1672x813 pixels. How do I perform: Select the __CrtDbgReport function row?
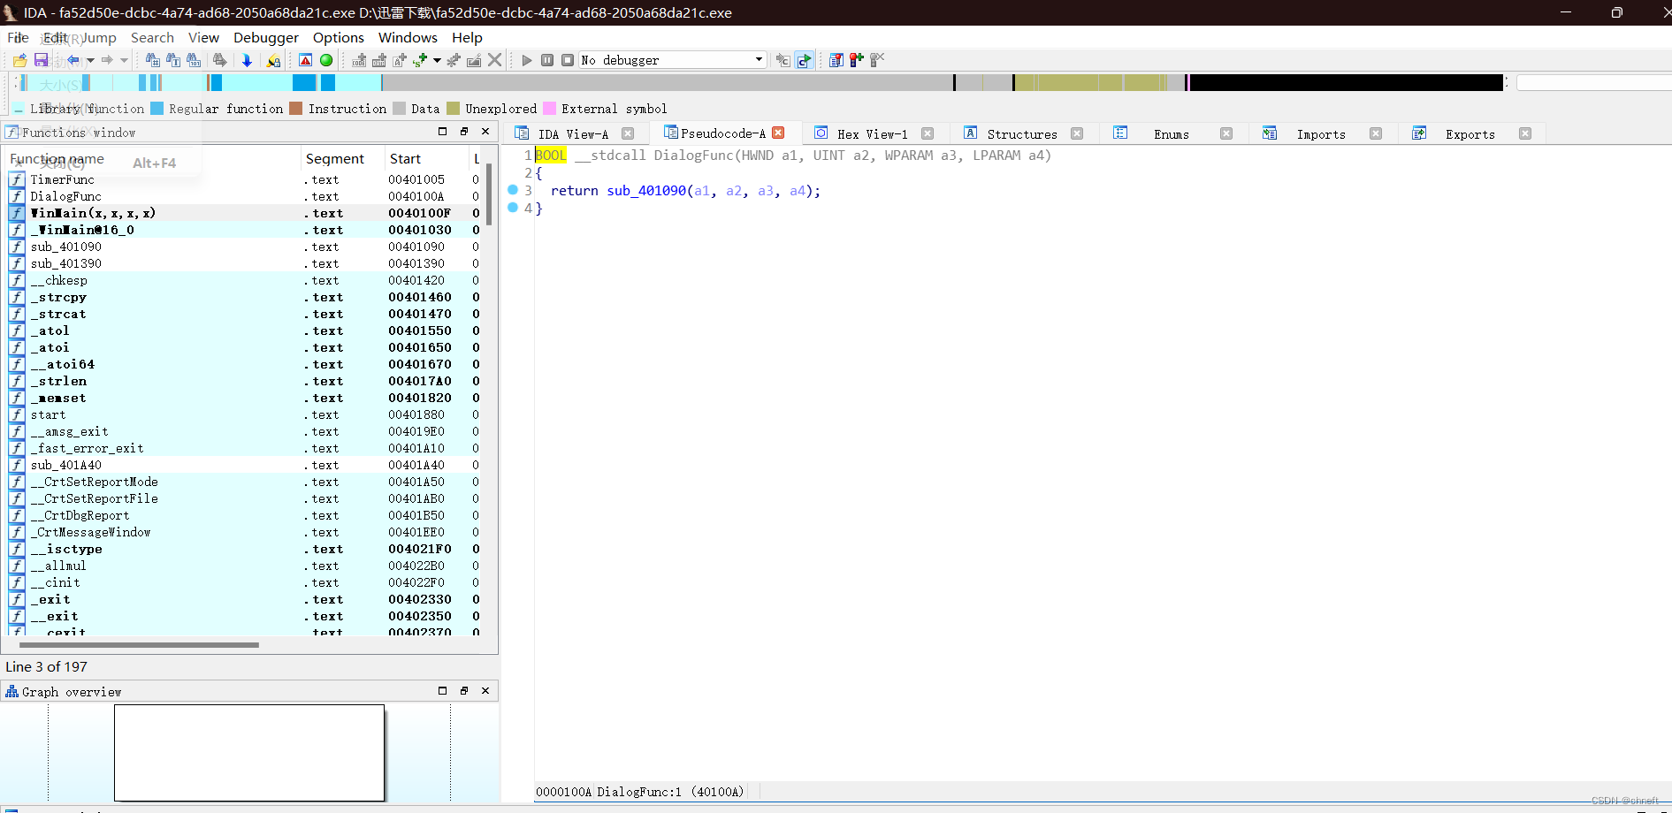243,515
